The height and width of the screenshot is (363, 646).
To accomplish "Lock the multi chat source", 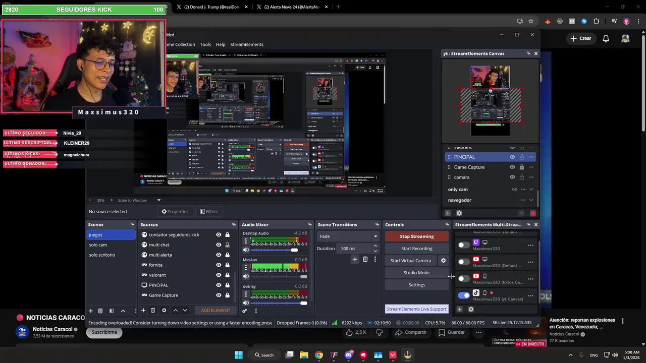I will tap(227, 245).
